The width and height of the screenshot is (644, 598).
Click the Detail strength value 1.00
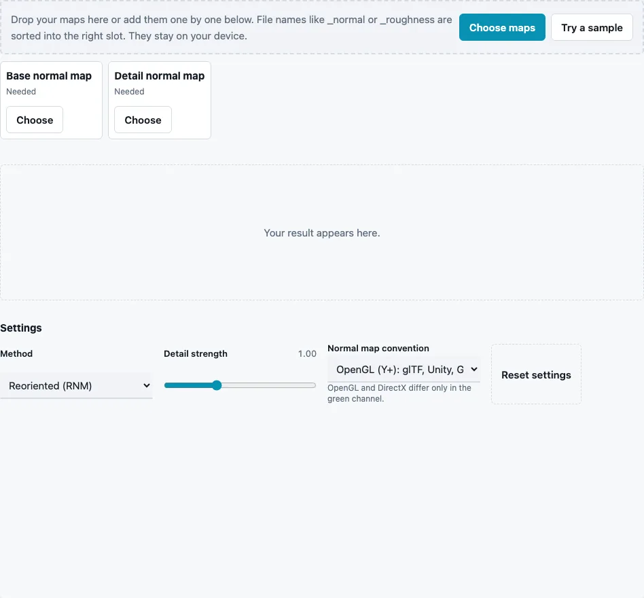click(307, 353)
